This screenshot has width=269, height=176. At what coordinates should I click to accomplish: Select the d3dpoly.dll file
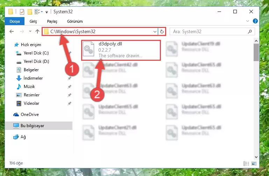(x=121, y=50)
